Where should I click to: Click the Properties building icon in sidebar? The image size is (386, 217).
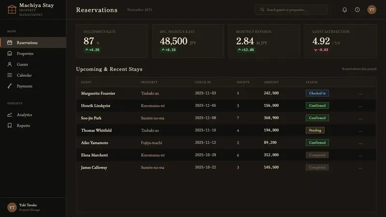click(x=10, y=54)
